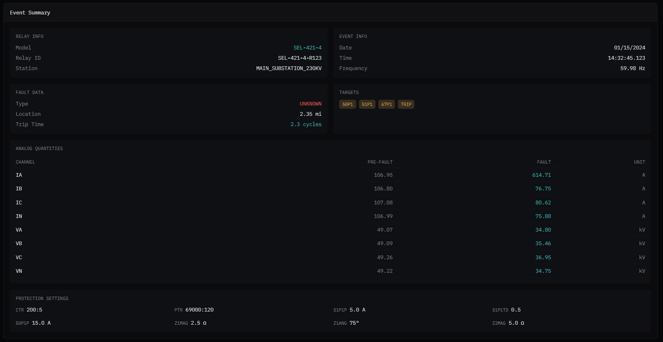Click the FAULT column header
This screenshot has width=663, height=342.
point(544,162)
